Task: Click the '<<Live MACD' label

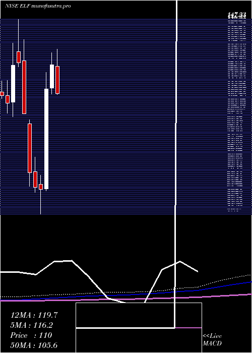Action: pyautogui.click(x=212, y=340)
